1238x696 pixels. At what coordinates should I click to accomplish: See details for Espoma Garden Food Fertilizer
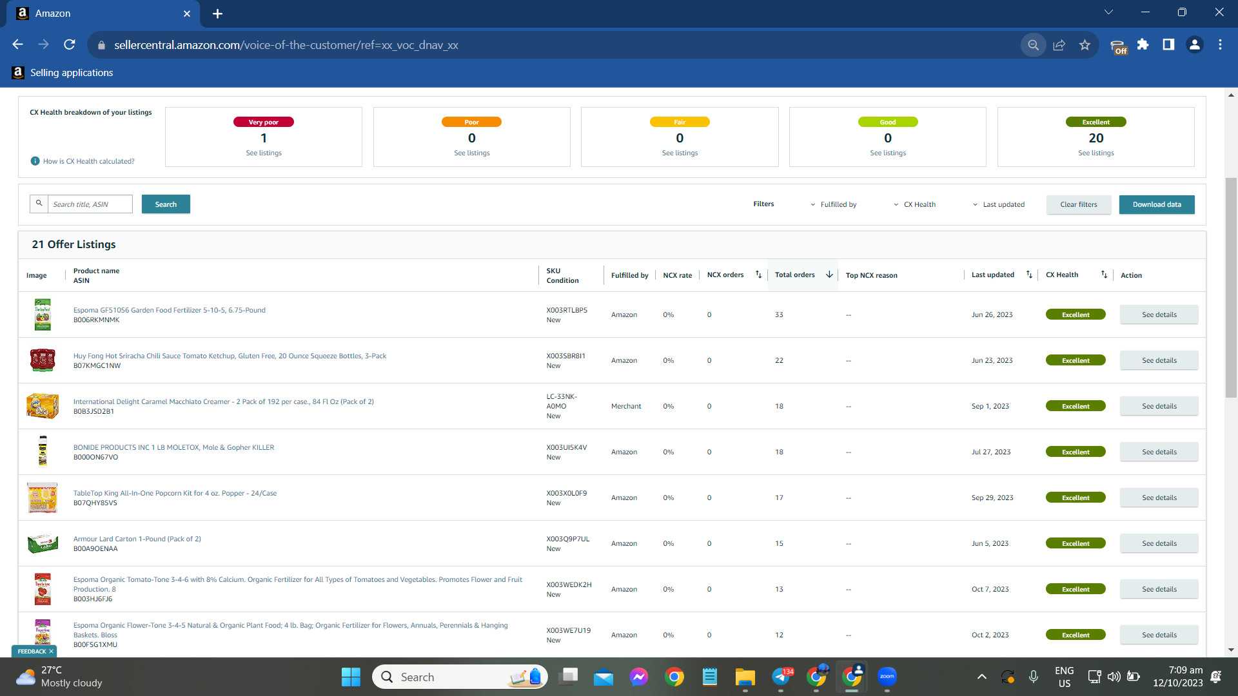pyautogui.click(x=1159, y=314)
